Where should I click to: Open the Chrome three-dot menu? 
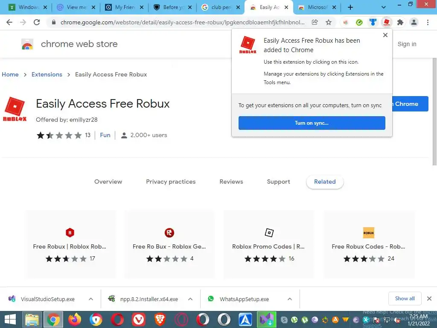coord(428,22)
